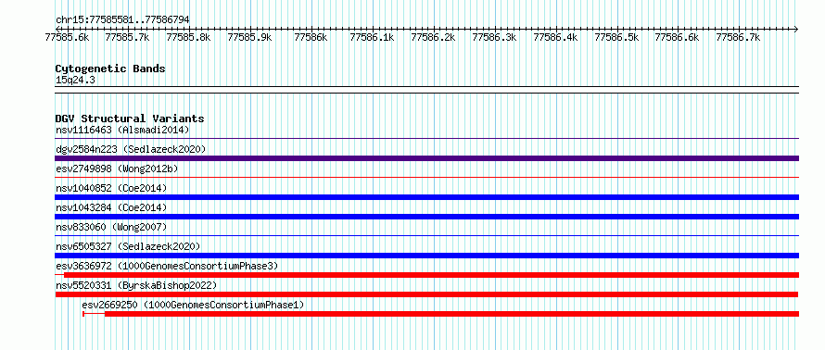Viewport: 825px width, 350px height.
Task: Click the thick purple dgv2584n223 bar
Action: [x=426, y=158]
